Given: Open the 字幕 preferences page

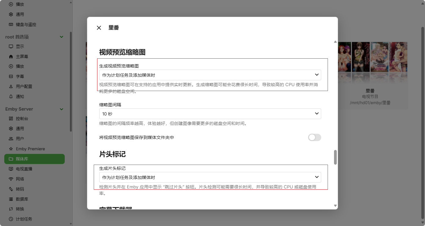Looking at the screenshot, I should click(x=35, y=76).
